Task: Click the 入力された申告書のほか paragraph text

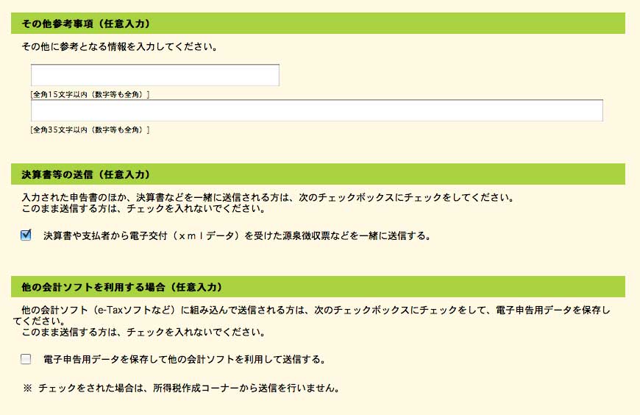Action: pyautogui.click(x=266, y=198)
